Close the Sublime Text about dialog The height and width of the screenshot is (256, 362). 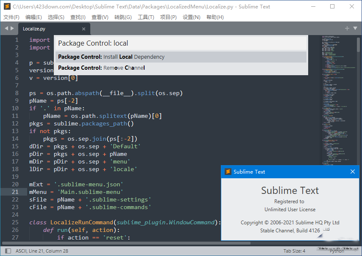coord(353,172)
